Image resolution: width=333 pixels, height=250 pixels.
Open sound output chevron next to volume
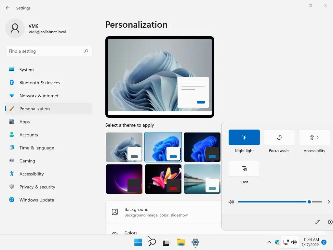pos(328,202)
